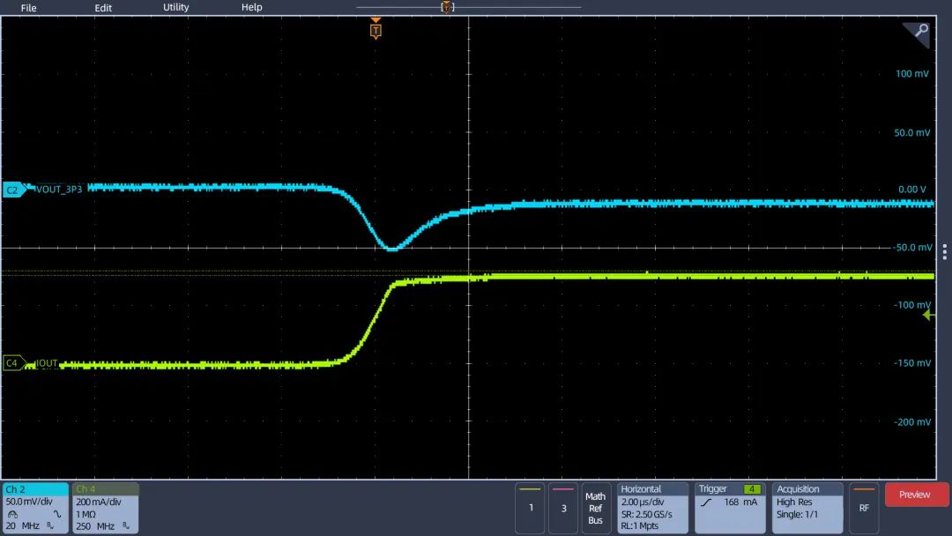Viewport: 952px width, 536px height.
Task: Open the Ch 2 channel badge
Action: (x=35, y=508)
